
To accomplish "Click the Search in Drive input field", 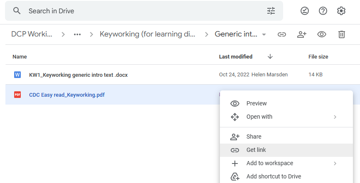I will [141, 11].
